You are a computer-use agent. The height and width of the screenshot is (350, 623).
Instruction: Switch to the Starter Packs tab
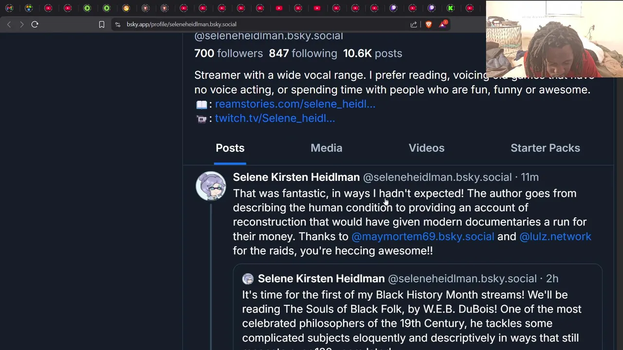click(x=545, y=148)
